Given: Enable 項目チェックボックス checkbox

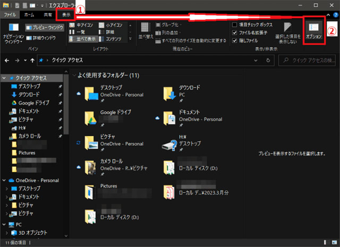Looking at the screenshot, I should [x=235, y=24].
